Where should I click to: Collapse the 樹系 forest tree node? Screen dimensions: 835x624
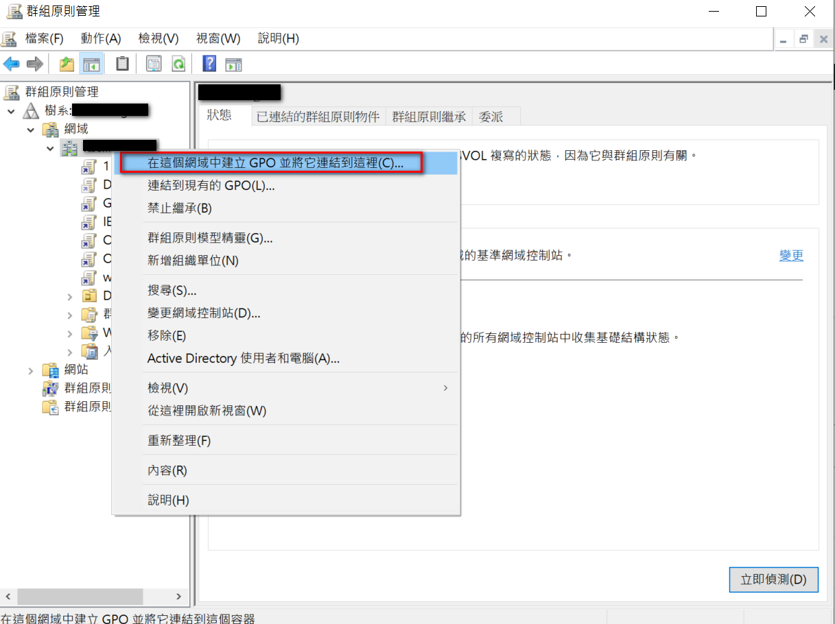click(x=12, y=110)
